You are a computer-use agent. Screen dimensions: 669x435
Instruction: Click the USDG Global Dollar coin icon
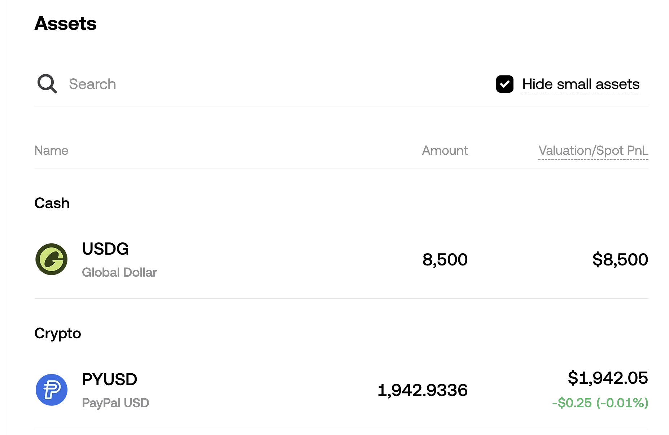pyautogui.click(x=52, y=259)
